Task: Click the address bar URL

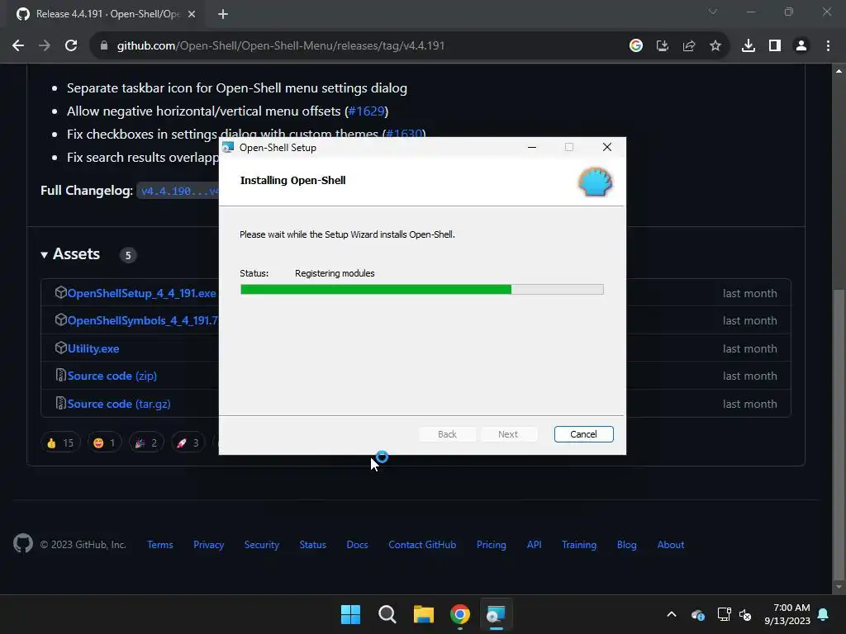Action: 281,46
